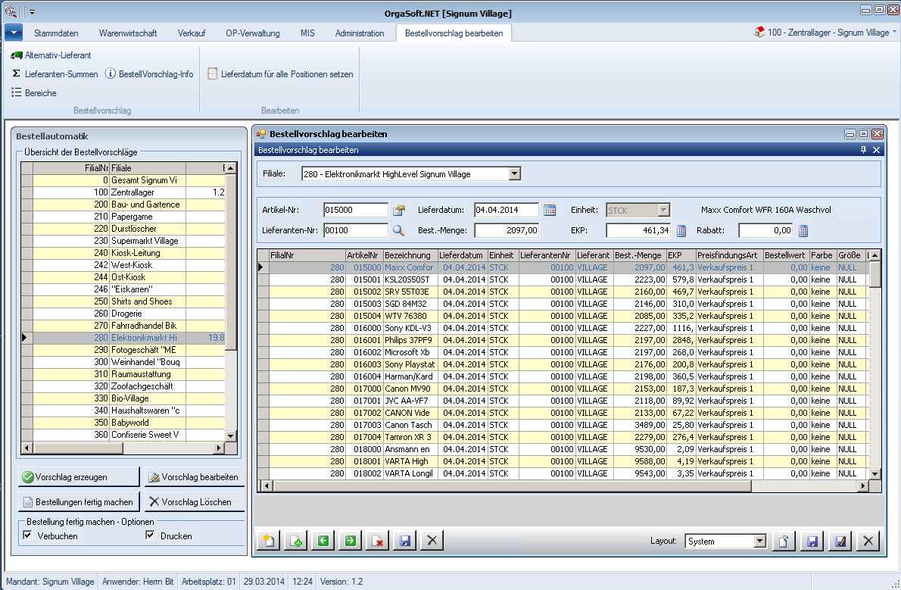Go to previous record with green left arrow
The height and width of the screenshot is (590, 901).
[323, 541]
